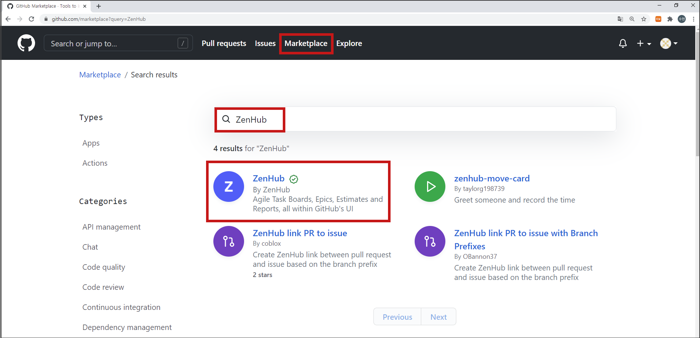Select the Dependency management category

point(127,327)
